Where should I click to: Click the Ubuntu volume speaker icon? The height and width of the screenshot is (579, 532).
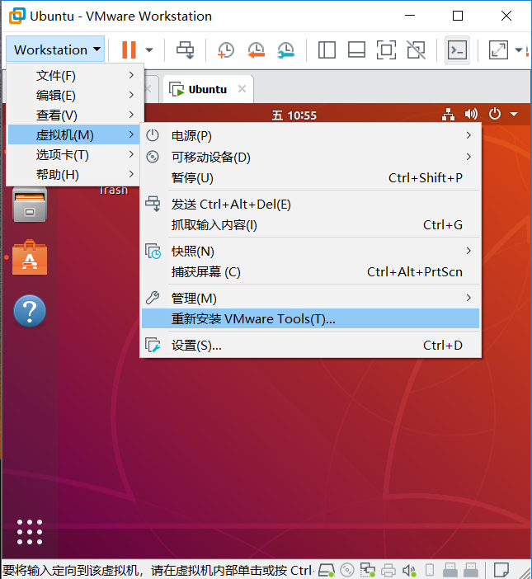tap(471, 114)
